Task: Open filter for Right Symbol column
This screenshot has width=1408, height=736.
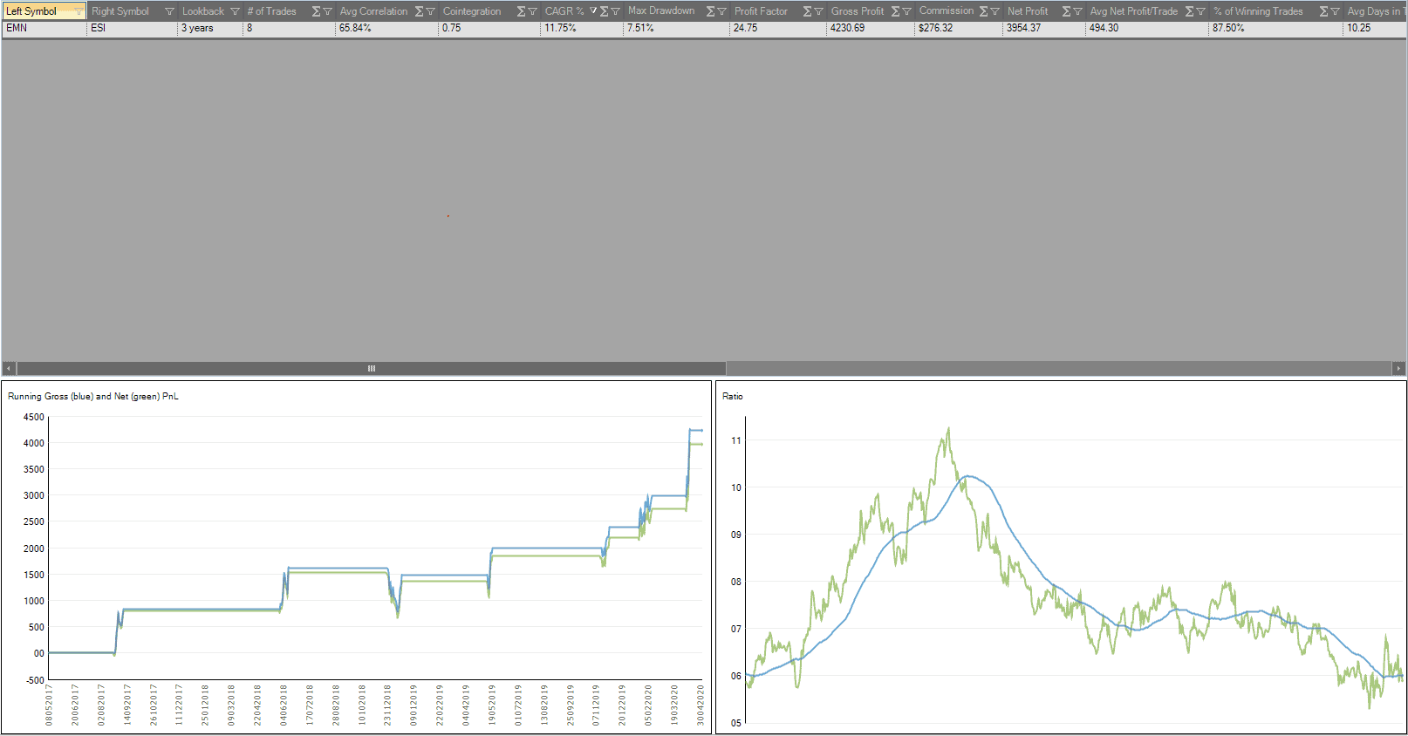Action: coord(169,11)
